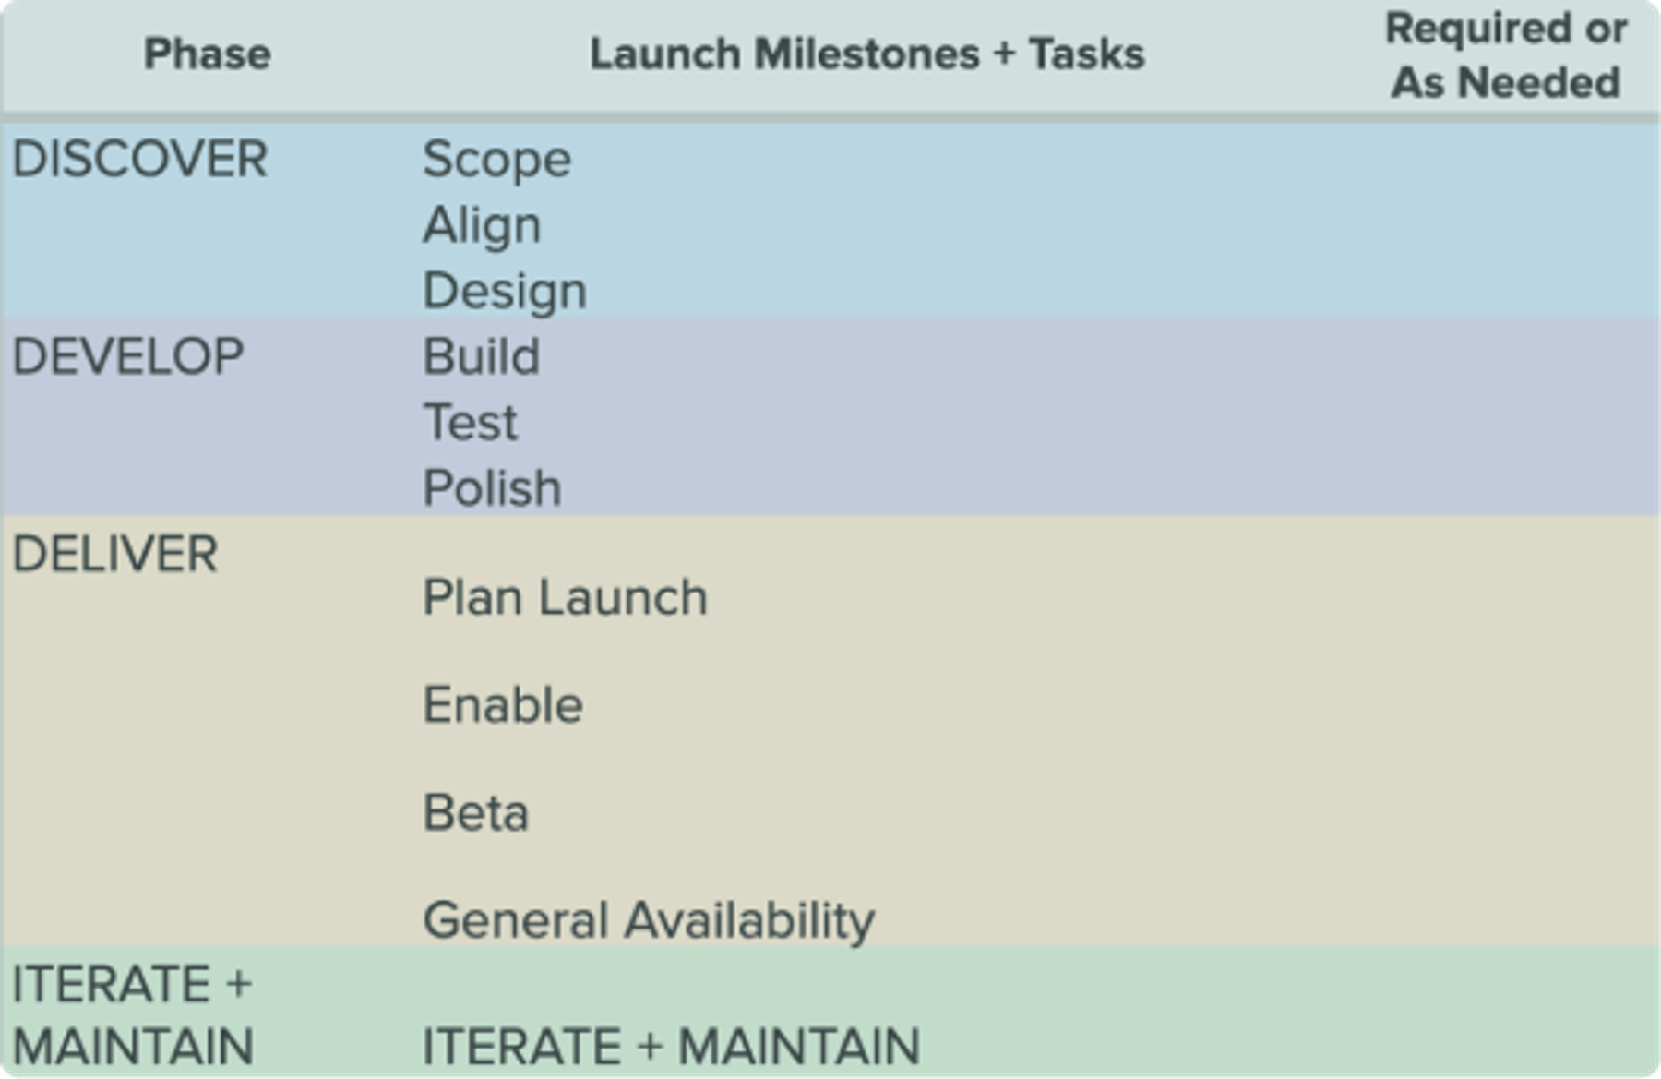Click the Beta milestone
This screenshot has height=1079, width=1661.
[x=475, y=813]
